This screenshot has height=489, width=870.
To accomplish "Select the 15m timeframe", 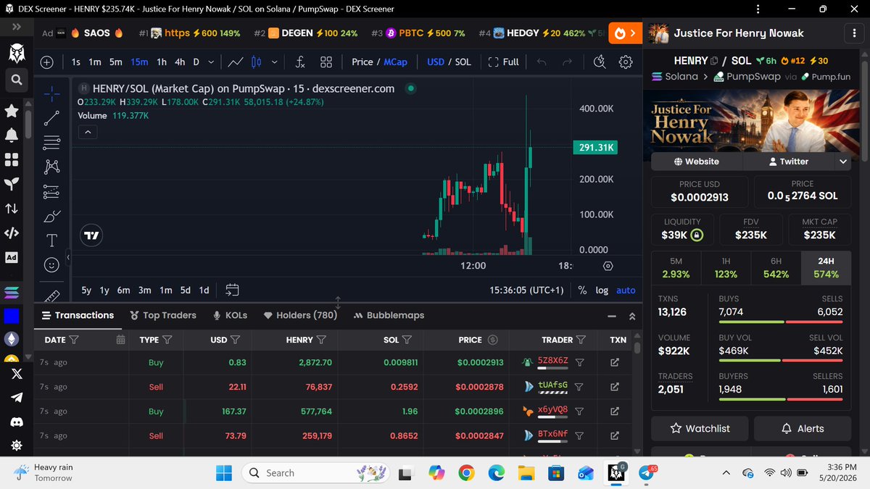I will [139, 62].
